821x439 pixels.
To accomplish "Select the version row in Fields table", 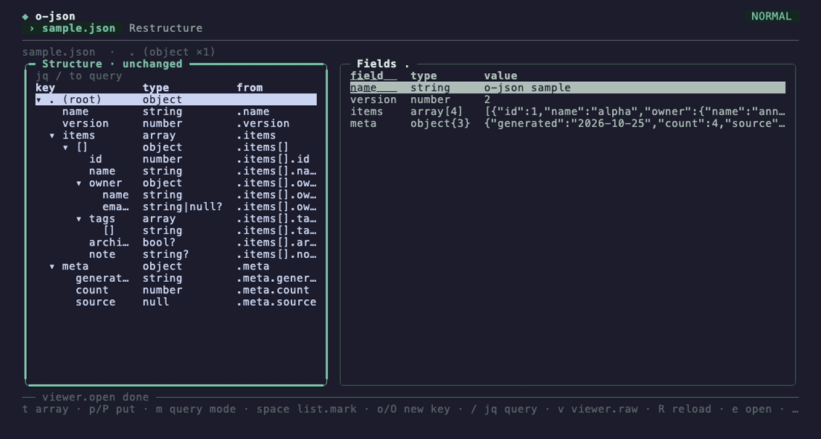I will click(x=568, y=99).
